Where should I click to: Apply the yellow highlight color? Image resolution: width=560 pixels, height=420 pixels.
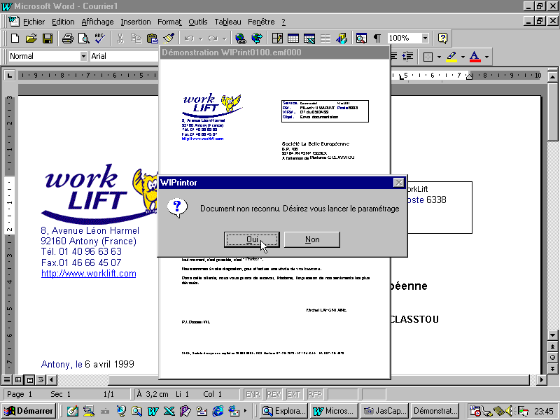451,57
